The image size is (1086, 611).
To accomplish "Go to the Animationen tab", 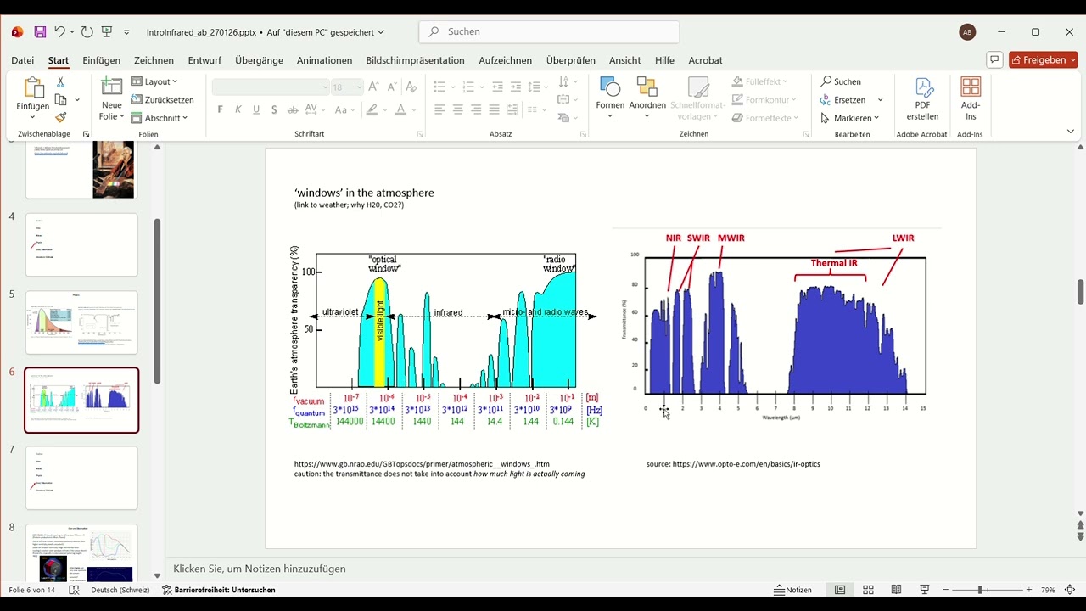I will coord(324,60).
